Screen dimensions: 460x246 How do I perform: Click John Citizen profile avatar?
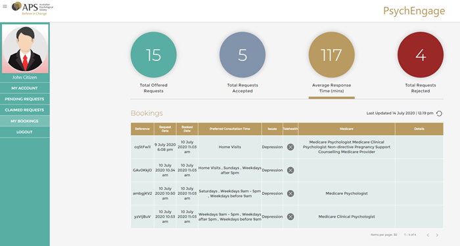pyautogui.click(x=25, y=49)
